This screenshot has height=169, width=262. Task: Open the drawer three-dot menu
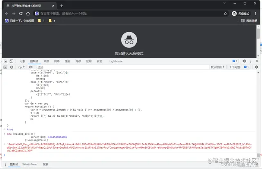tap(5, 165)
